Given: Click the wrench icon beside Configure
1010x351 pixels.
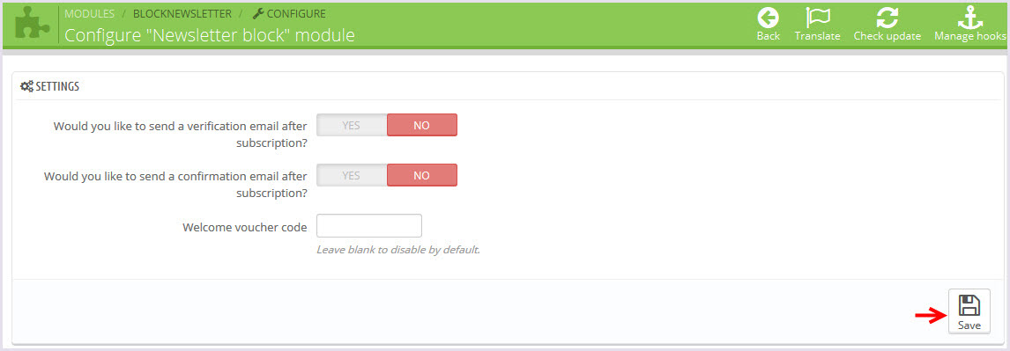Looking at the screenshot, I should tap(257, 13).
